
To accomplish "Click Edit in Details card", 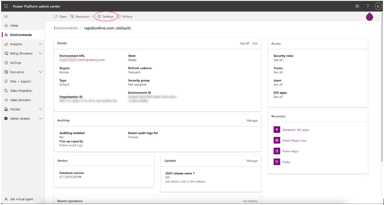I will click(255, 43).
